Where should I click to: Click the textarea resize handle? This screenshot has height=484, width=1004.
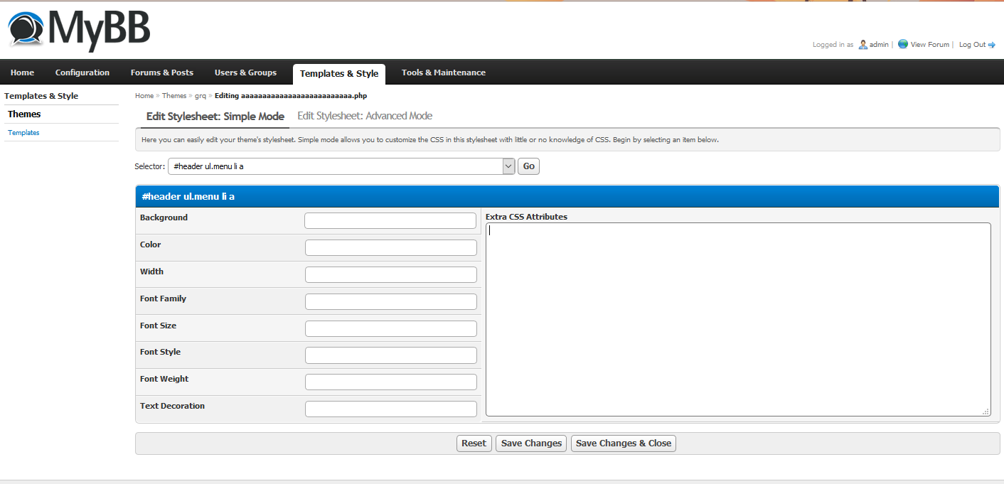point(986,412)
